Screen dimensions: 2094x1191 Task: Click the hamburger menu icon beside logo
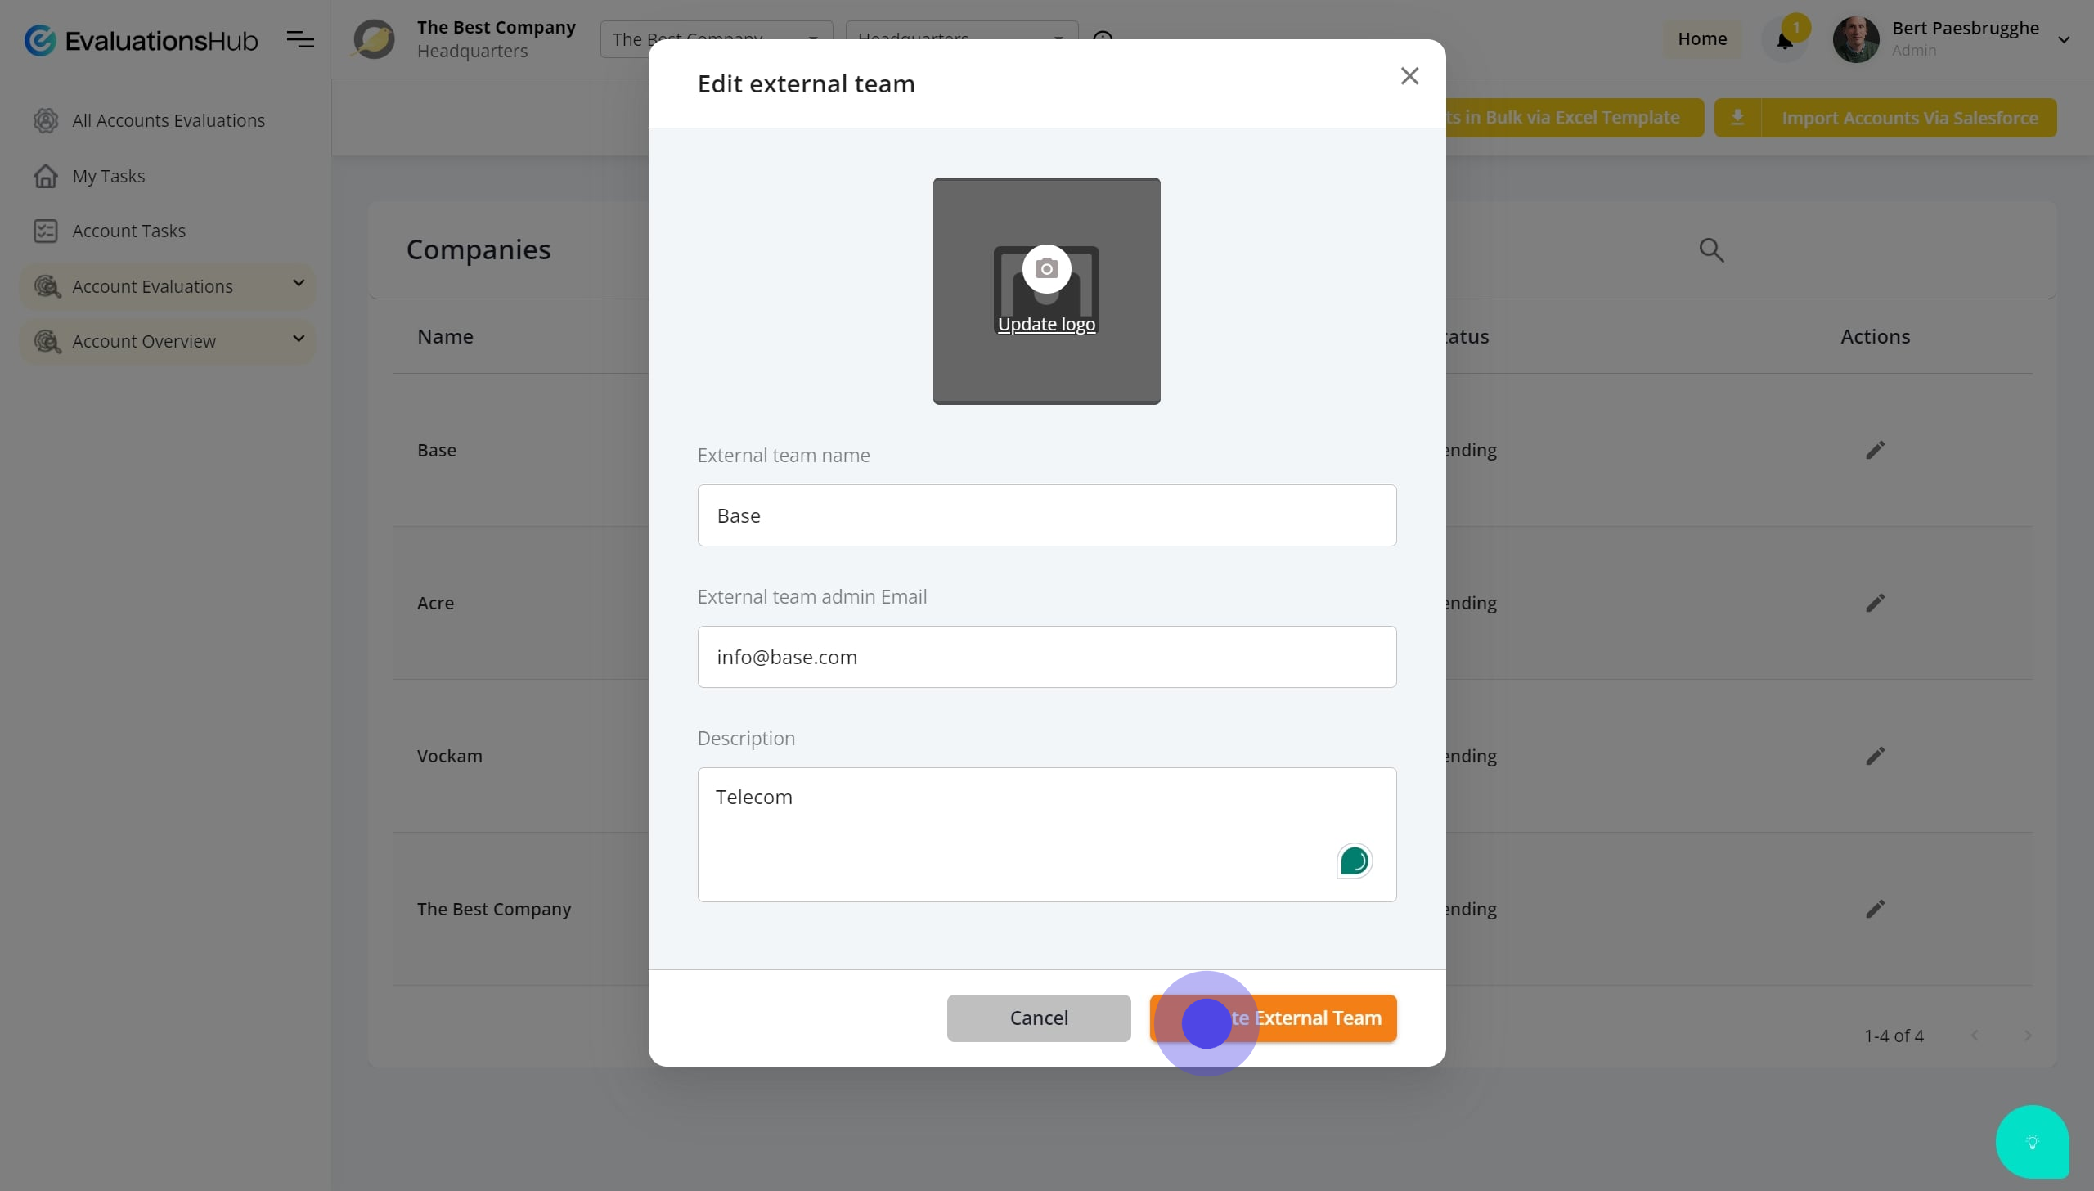tap(300, 38)
